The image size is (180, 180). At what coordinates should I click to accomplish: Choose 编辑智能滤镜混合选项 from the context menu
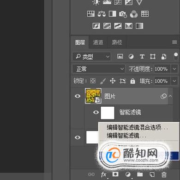[x=138, y=127]
